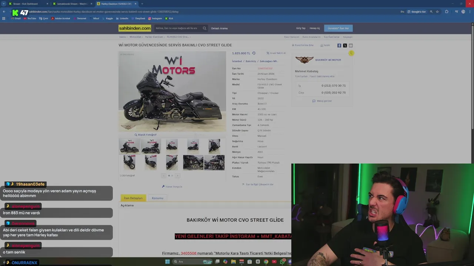Click Mesaj gönder link
Screen dimensions: 474x266
(x=322, y=101)
